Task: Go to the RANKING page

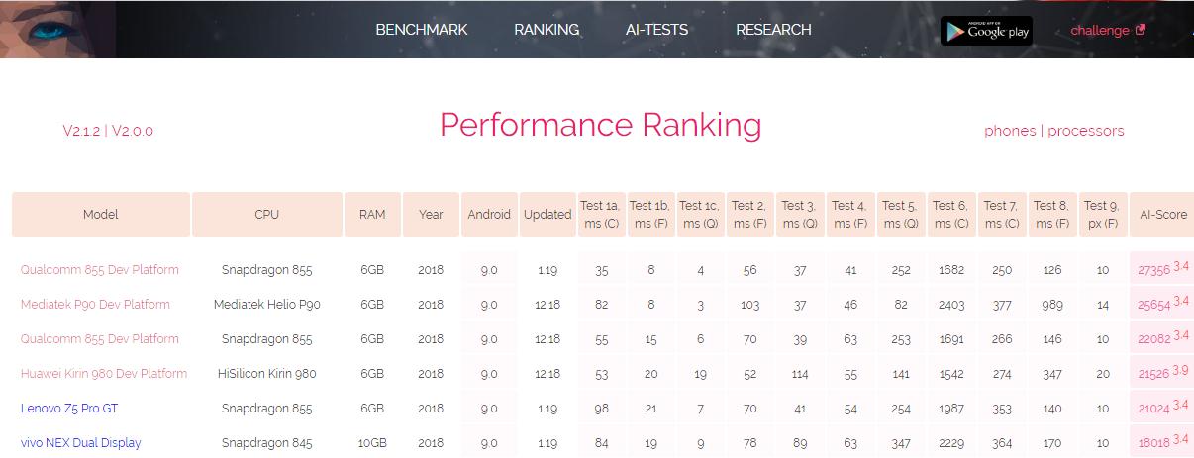Action: tap(547, 30)
